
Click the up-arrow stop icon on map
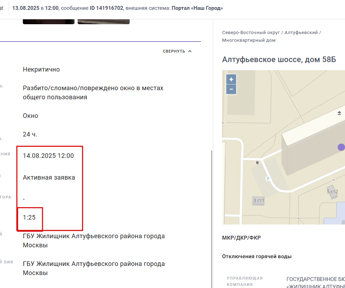click(339, 113)
